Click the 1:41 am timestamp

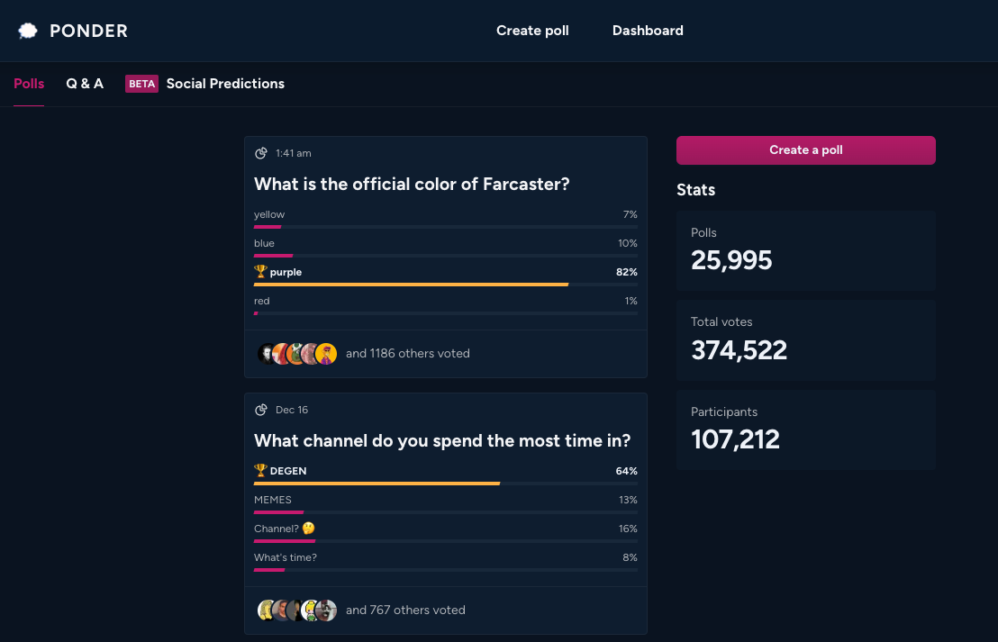(294, 153)
